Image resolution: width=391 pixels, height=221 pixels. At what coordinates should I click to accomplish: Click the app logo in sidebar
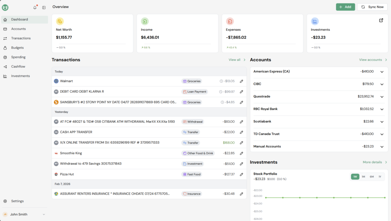(5, 7)
